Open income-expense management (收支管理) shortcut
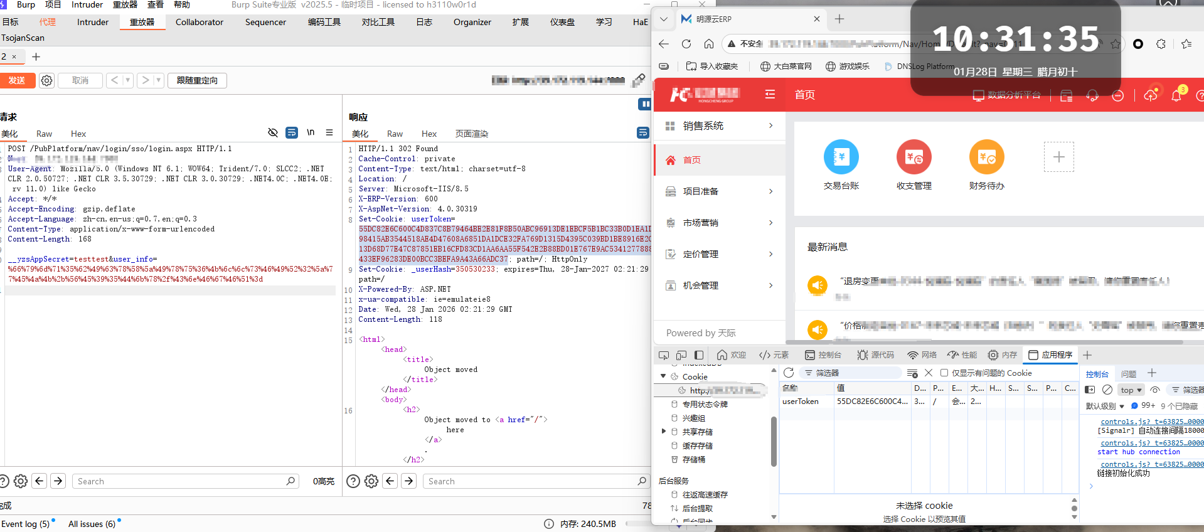1204x532 pixels. [x=914, y=165]
